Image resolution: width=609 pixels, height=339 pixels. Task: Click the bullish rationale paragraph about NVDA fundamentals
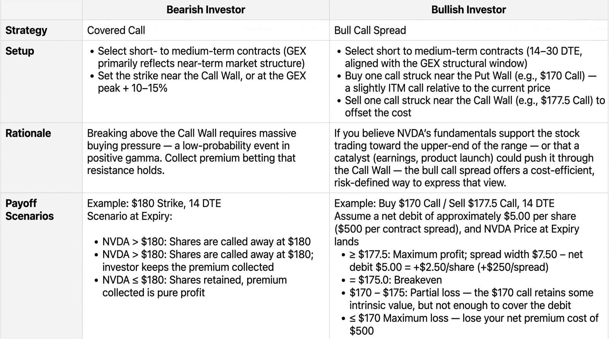pos(464,158)
